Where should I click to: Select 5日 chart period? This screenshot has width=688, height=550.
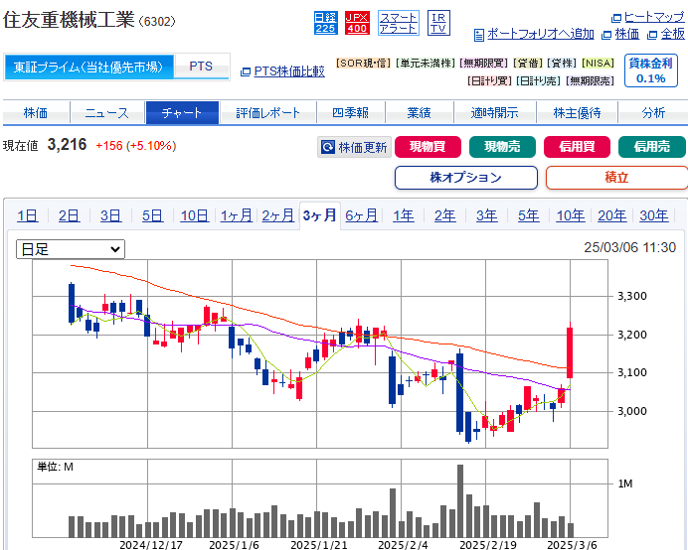152,215
